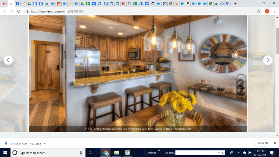The image size is (279, 157).
Task: Open the People icon in taskbar
Action: coord(231,153)
